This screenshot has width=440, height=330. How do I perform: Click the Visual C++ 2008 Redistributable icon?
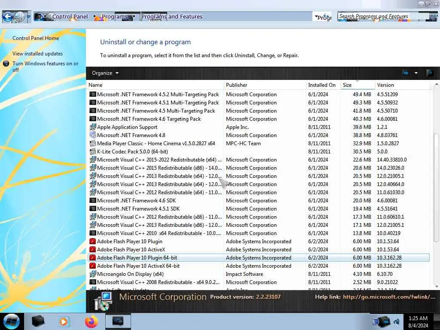click(93, 282)
